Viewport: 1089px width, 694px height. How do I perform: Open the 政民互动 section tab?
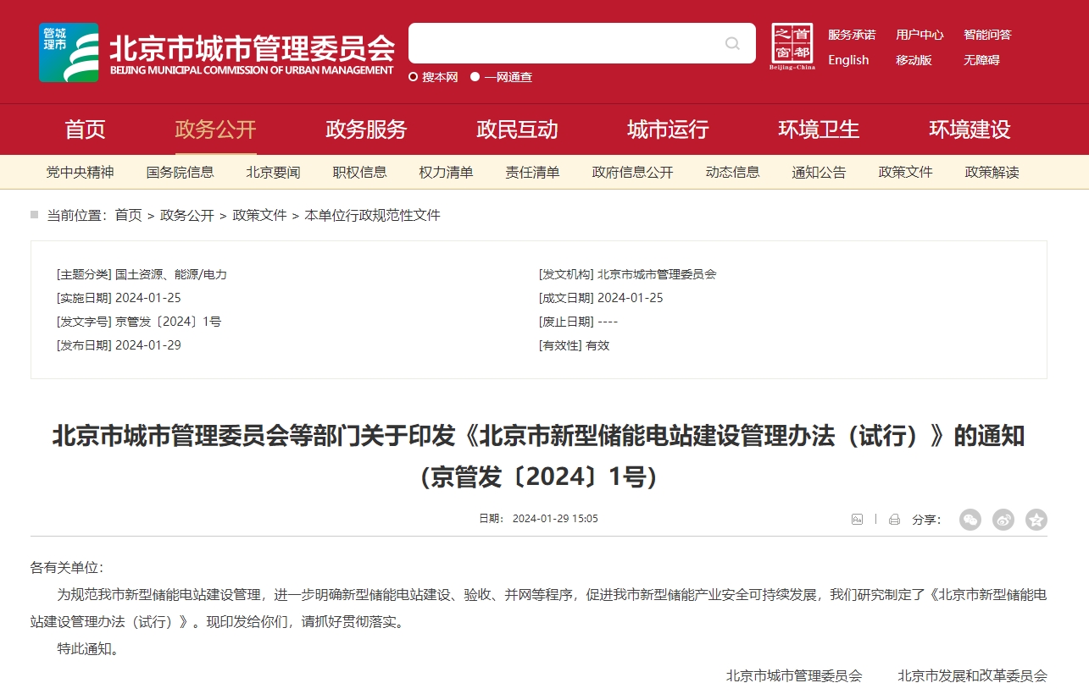516,129
